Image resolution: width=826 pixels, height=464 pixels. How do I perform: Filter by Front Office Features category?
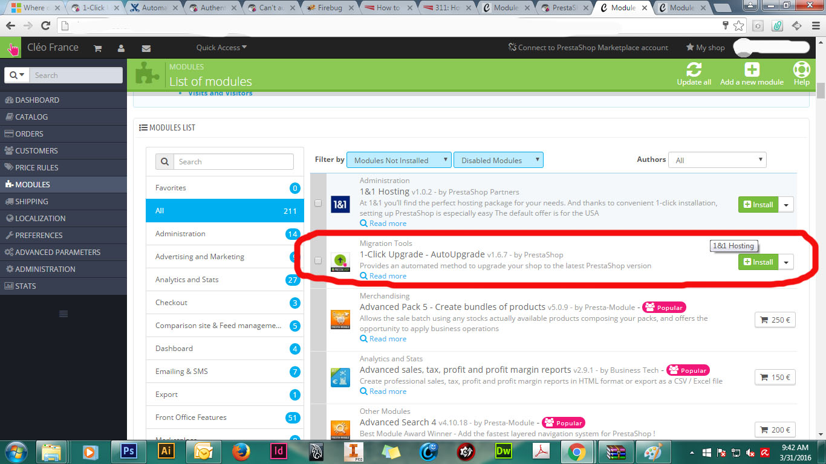(225, 417)
